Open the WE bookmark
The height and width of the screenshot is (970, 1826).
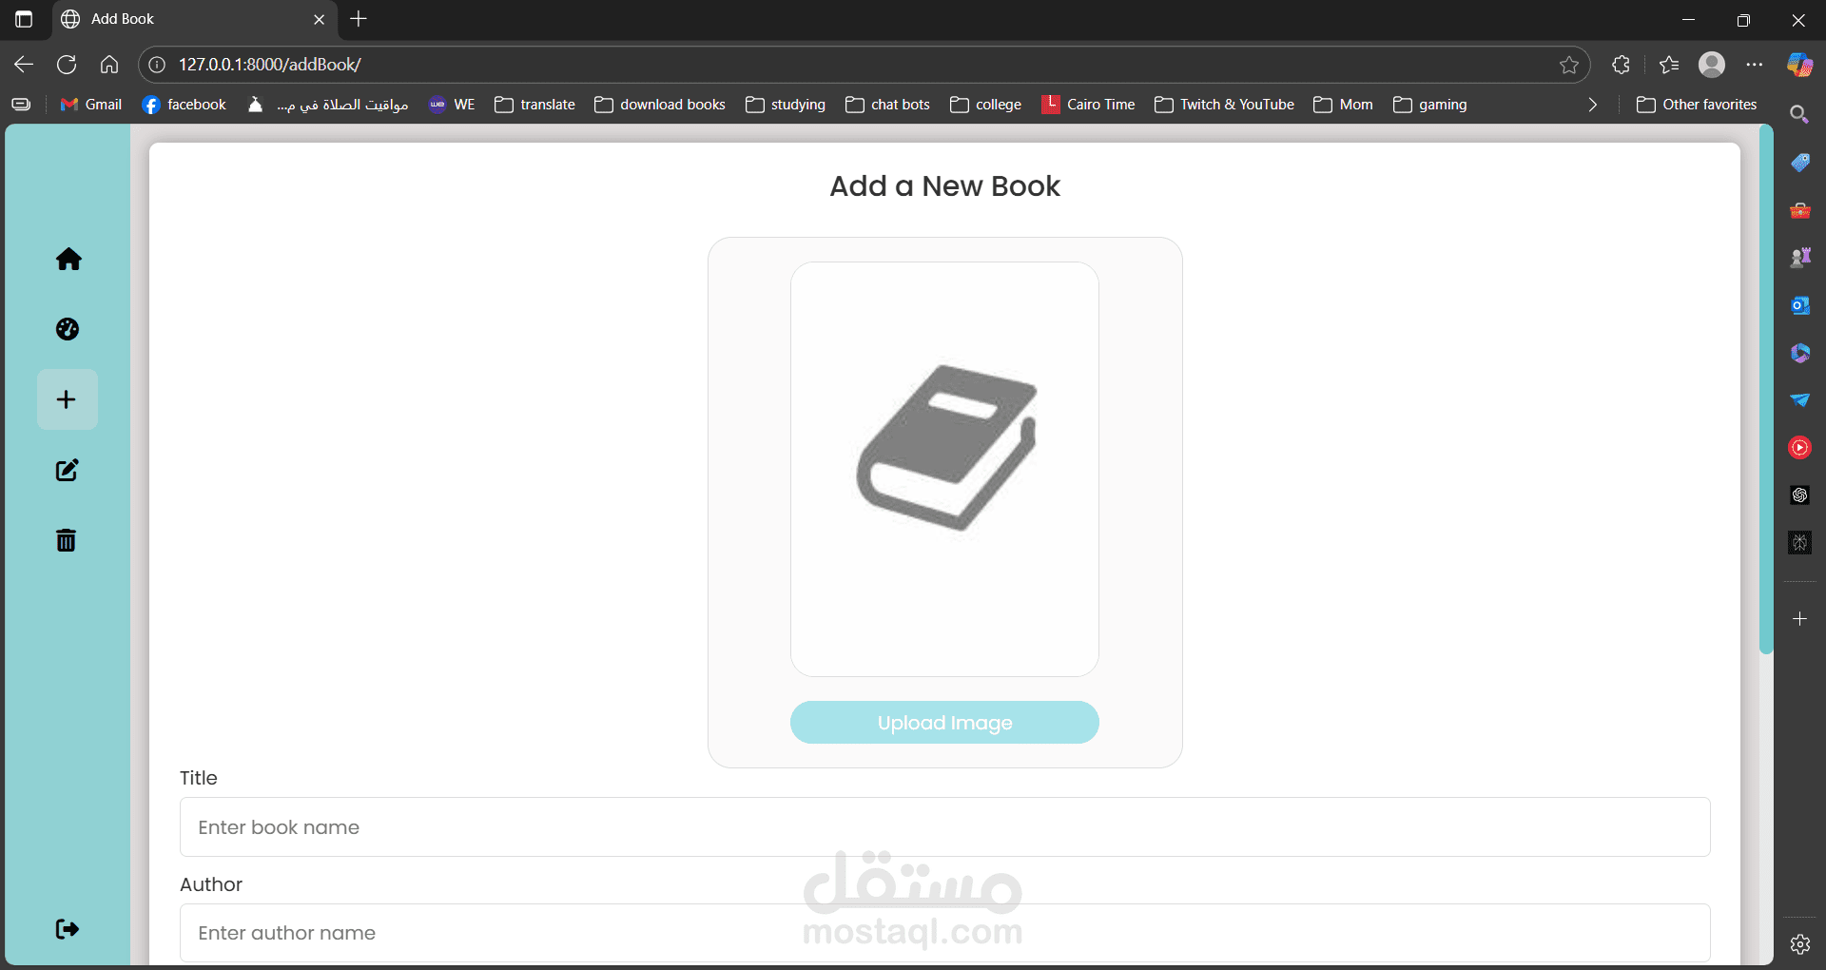(x=452, y=105)
